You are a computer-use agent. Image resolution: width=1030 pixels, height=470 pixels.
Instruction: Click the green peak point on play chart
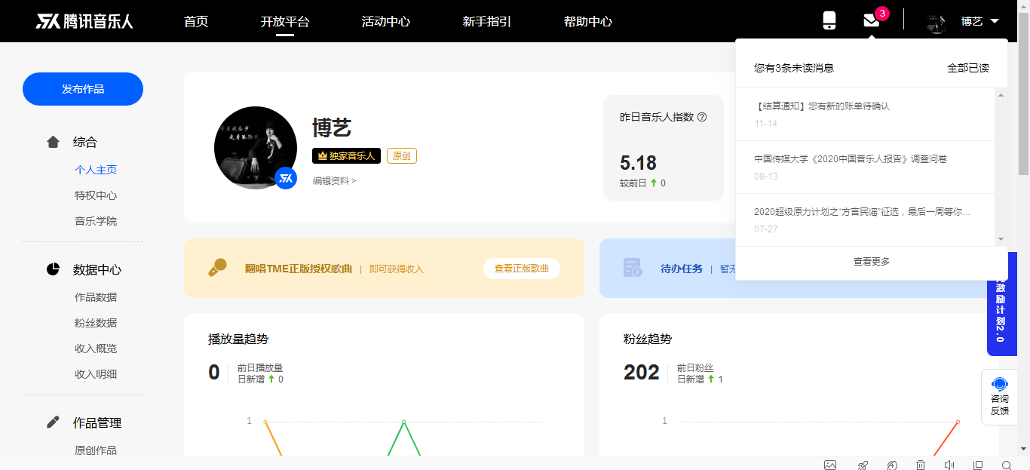point(404,422)
